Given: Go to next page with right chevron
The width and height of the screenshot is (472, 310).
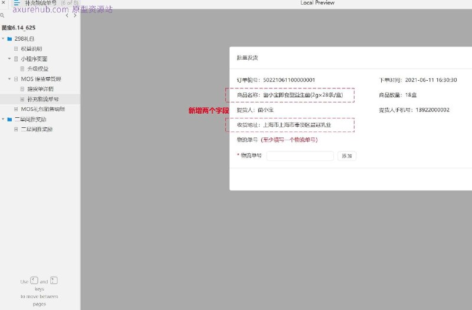Looking at the screenshot, I should coord(75,15).
